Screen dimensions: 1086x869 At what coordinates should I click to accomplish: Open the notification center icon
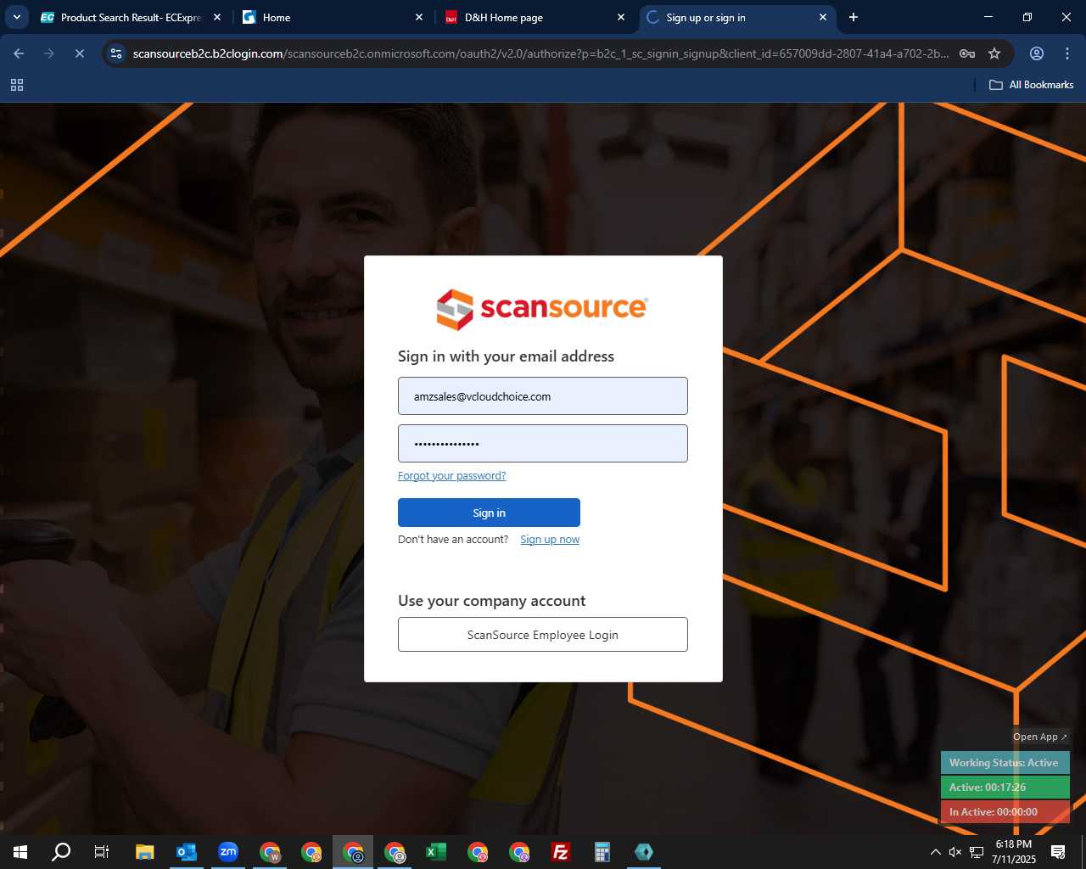1058,852
